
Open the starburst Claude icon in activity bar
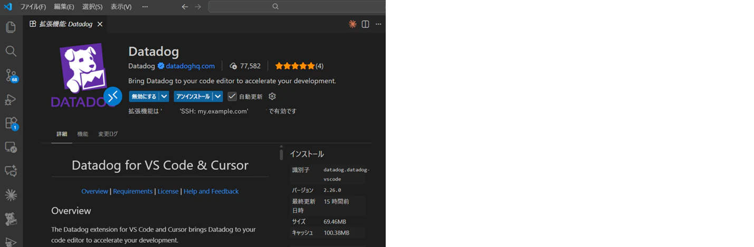coord(11,195)
